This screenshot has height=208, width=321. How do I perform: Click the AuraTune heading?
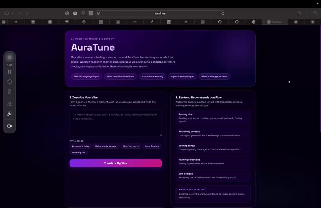point(93,47)
